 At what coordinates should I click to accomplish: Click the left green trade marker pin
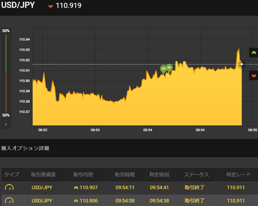point(163,69)
